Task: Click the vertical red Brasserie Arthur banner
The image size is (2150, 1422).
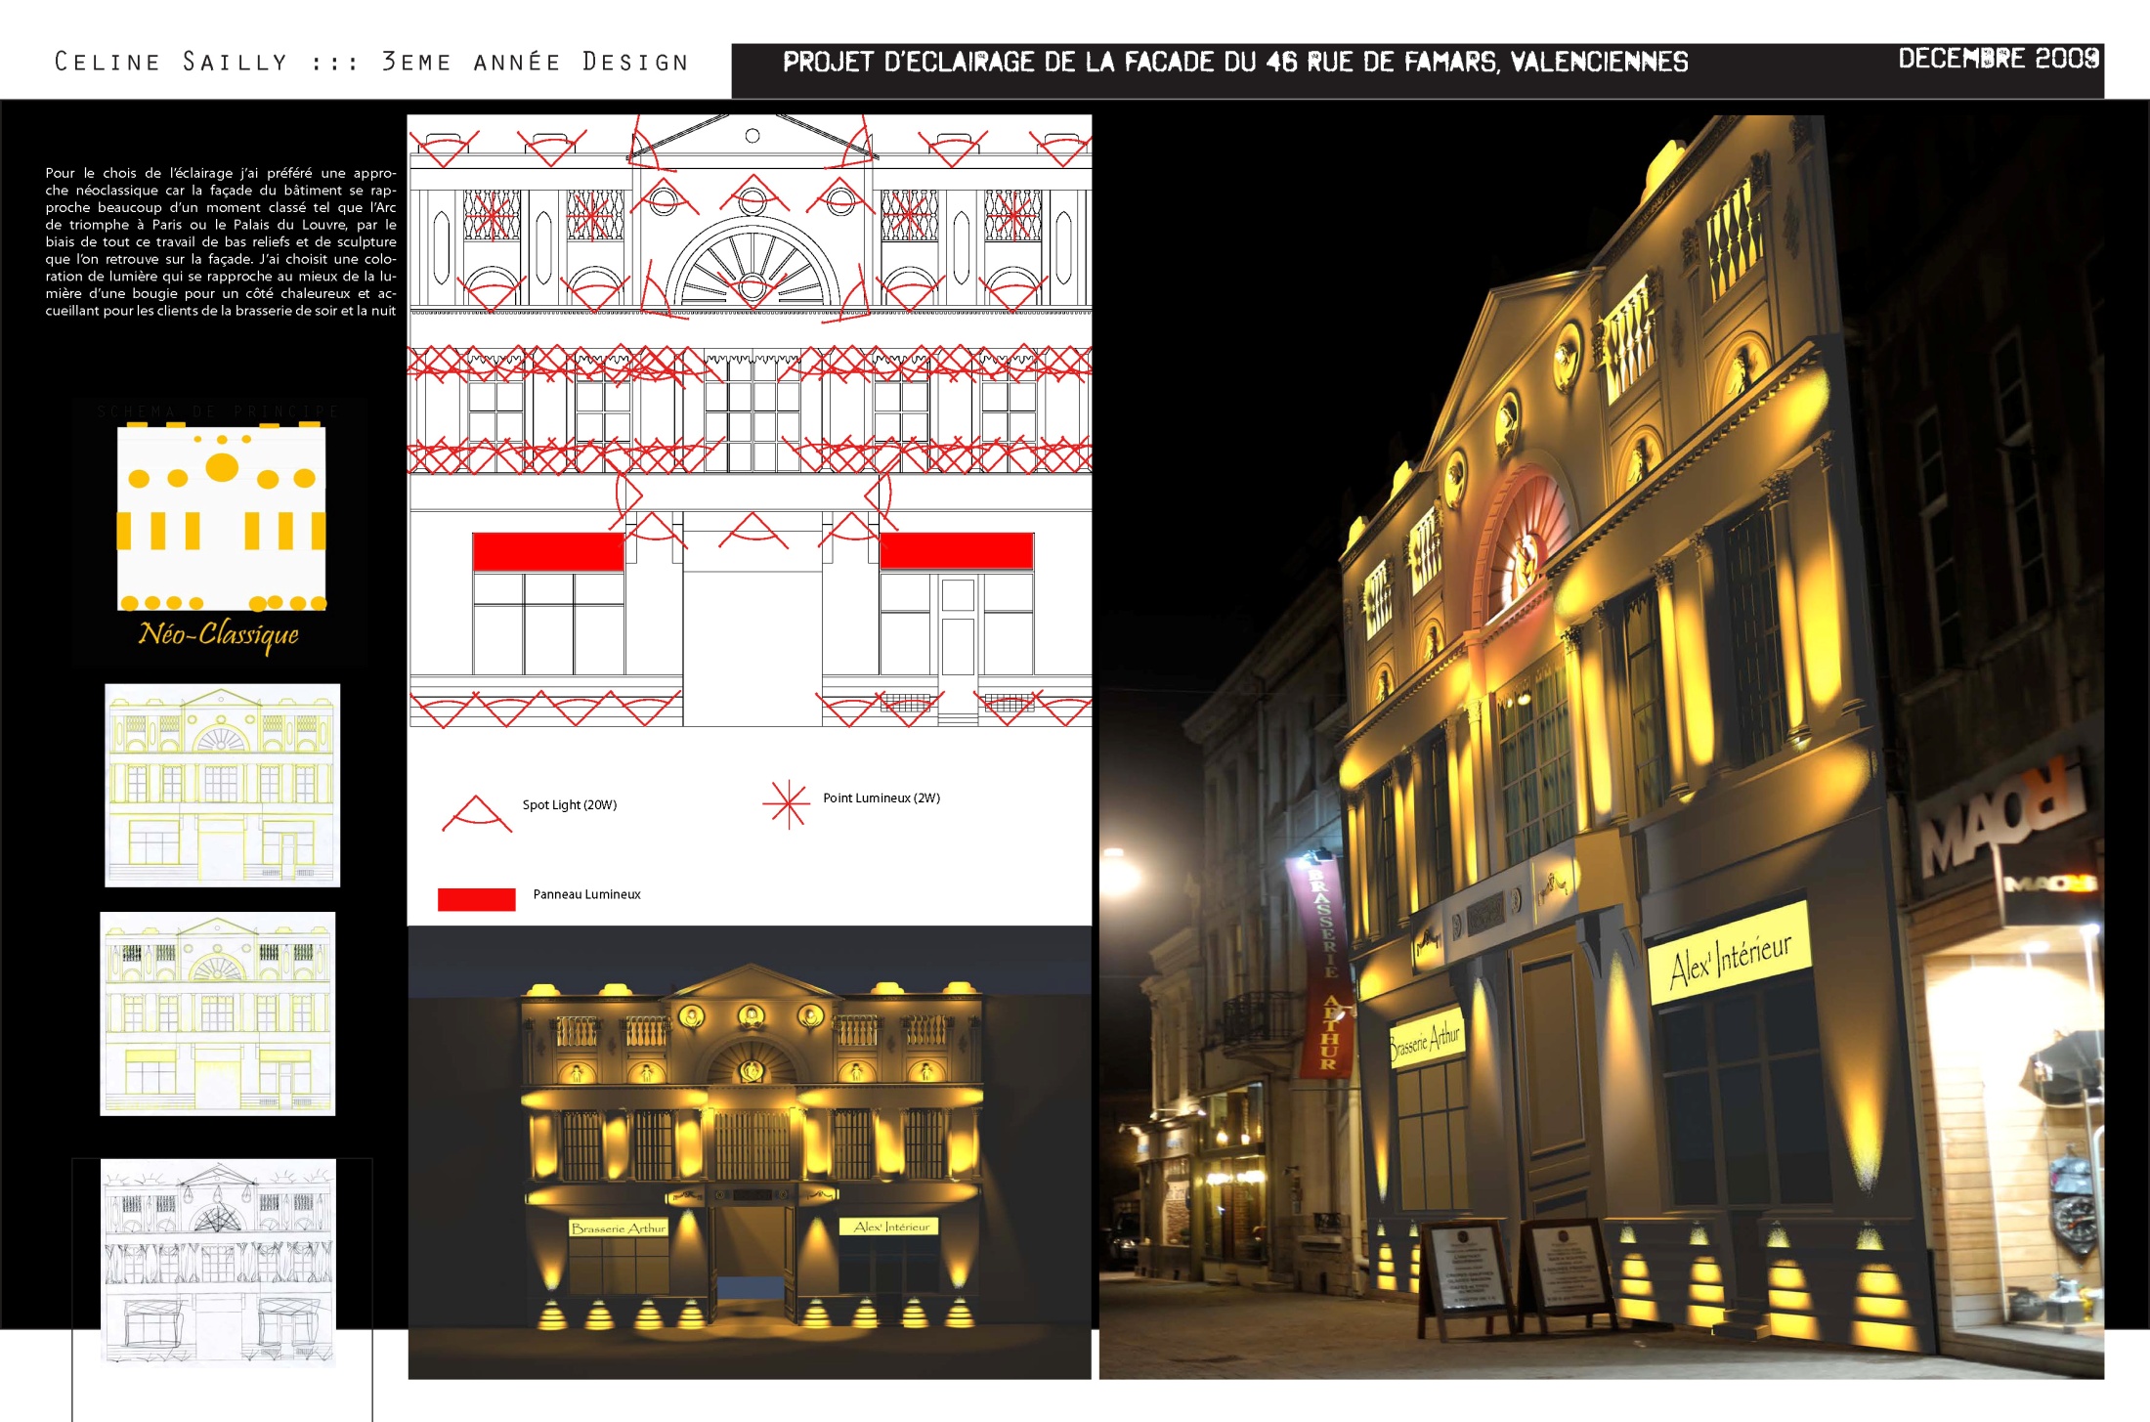Action: (1325, 965)
